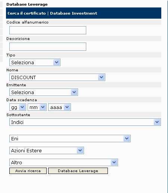Click the Codice alfanumerico text field
The image size is (168, 193).
tap(48, 30)
